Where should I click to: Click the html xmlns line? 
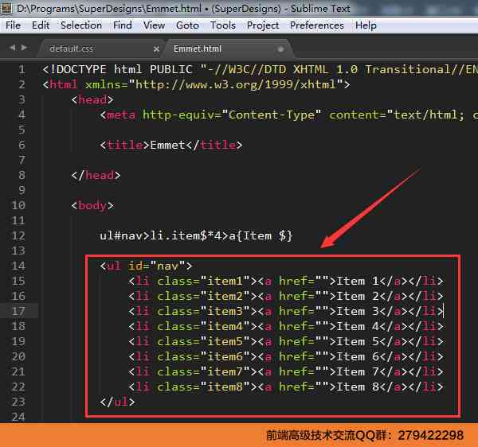tap(196, 84)
